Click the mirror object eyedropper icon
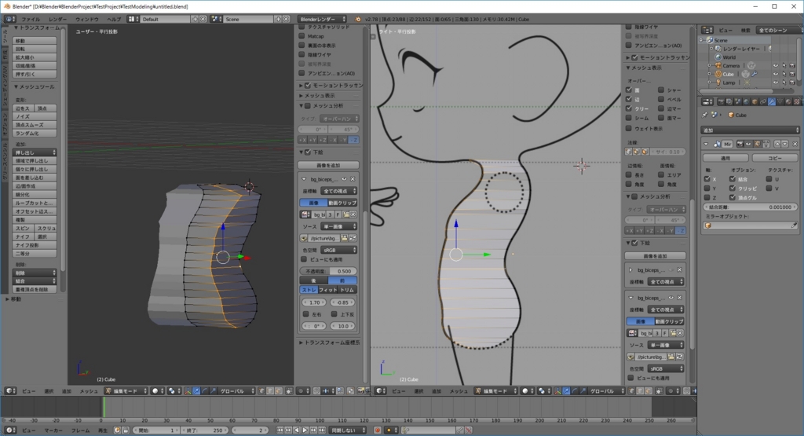This screenshot has width=804, height=436. [x=794, y=225]
